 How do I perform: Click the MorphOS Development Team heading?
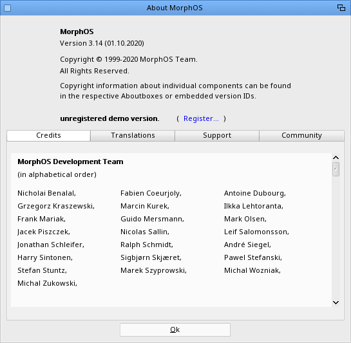70,162
